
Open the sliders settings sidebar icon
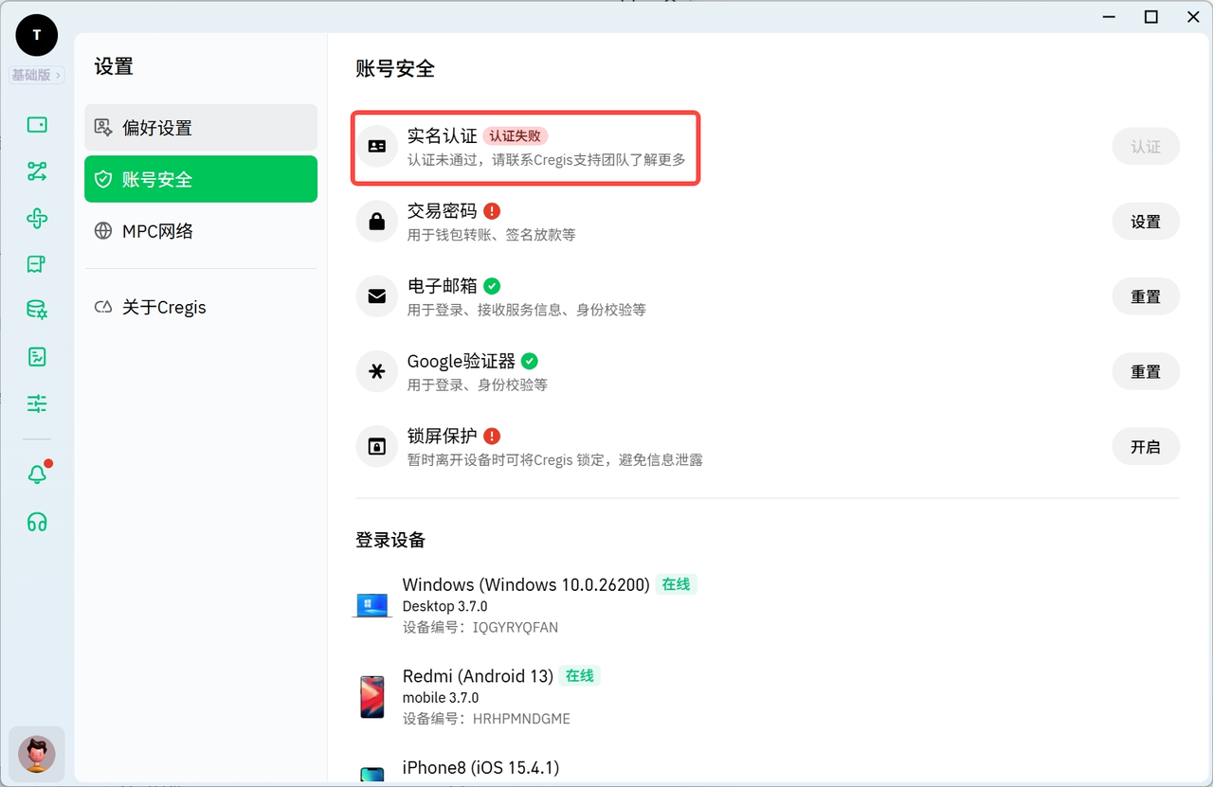tap(37, 404)
